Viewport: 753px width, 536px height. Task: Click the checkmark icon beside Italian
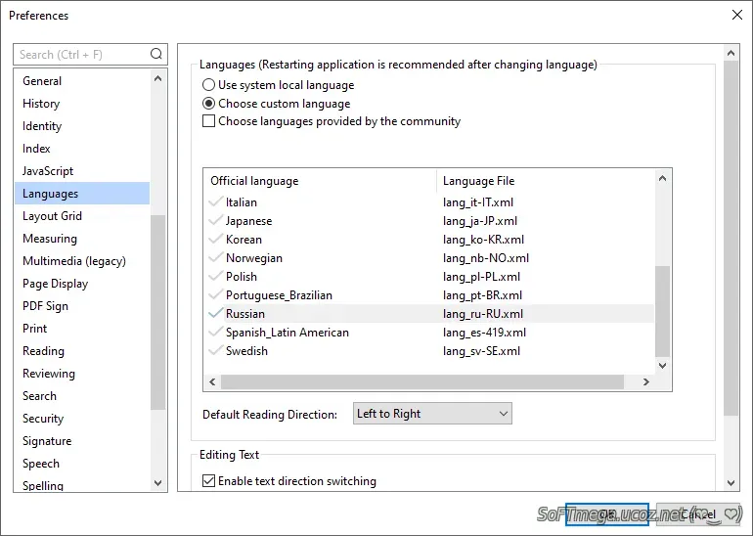(x=215, y=202)
